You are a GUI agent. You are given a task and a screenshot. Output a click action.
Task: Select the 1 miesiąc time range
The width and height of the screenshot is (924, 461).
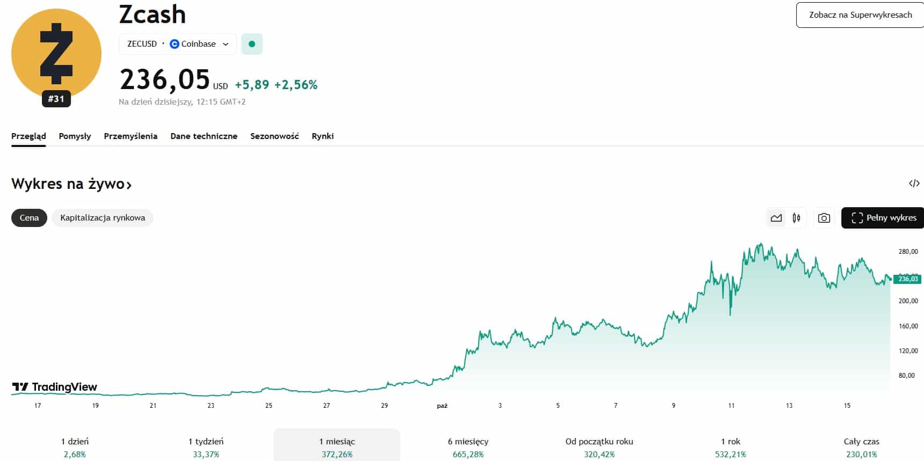point(337,447)
